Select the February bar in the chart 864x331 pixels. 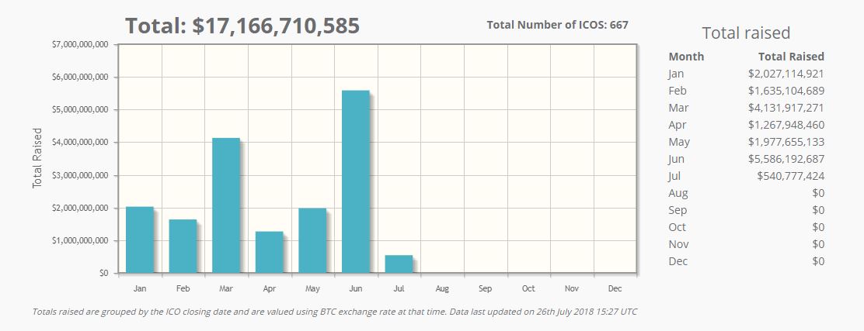[183, 247]
